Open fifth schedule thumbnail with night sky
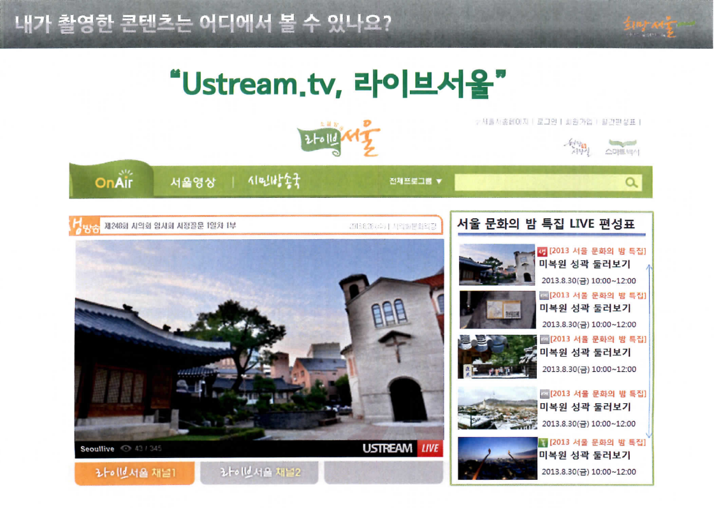 coord(497,458)
